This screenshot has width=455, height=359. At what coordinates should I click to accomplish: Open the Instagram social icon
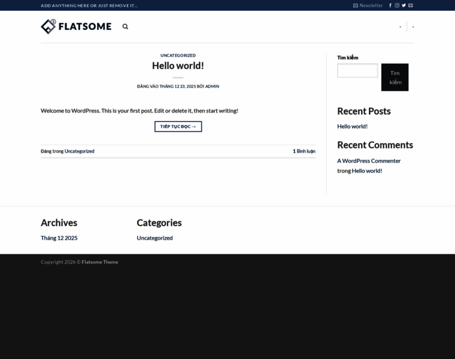[397, 5]
